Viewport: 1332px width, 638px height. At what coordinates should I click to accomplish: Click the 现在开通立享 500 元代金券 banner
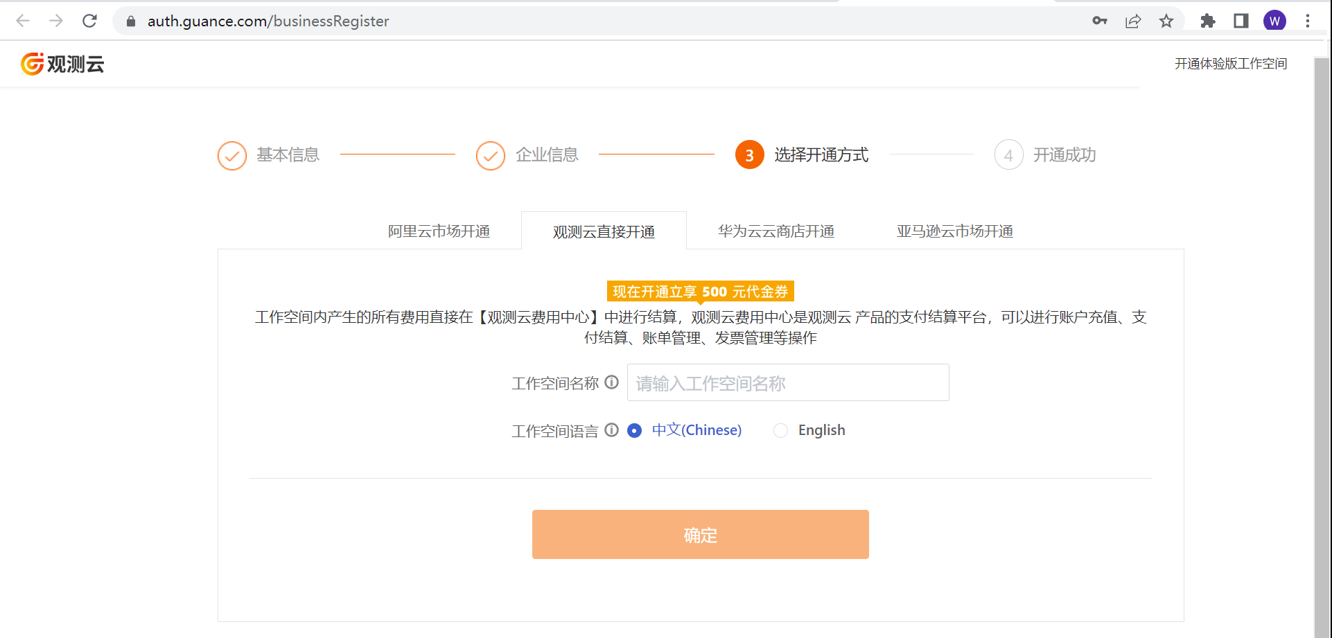701,292
